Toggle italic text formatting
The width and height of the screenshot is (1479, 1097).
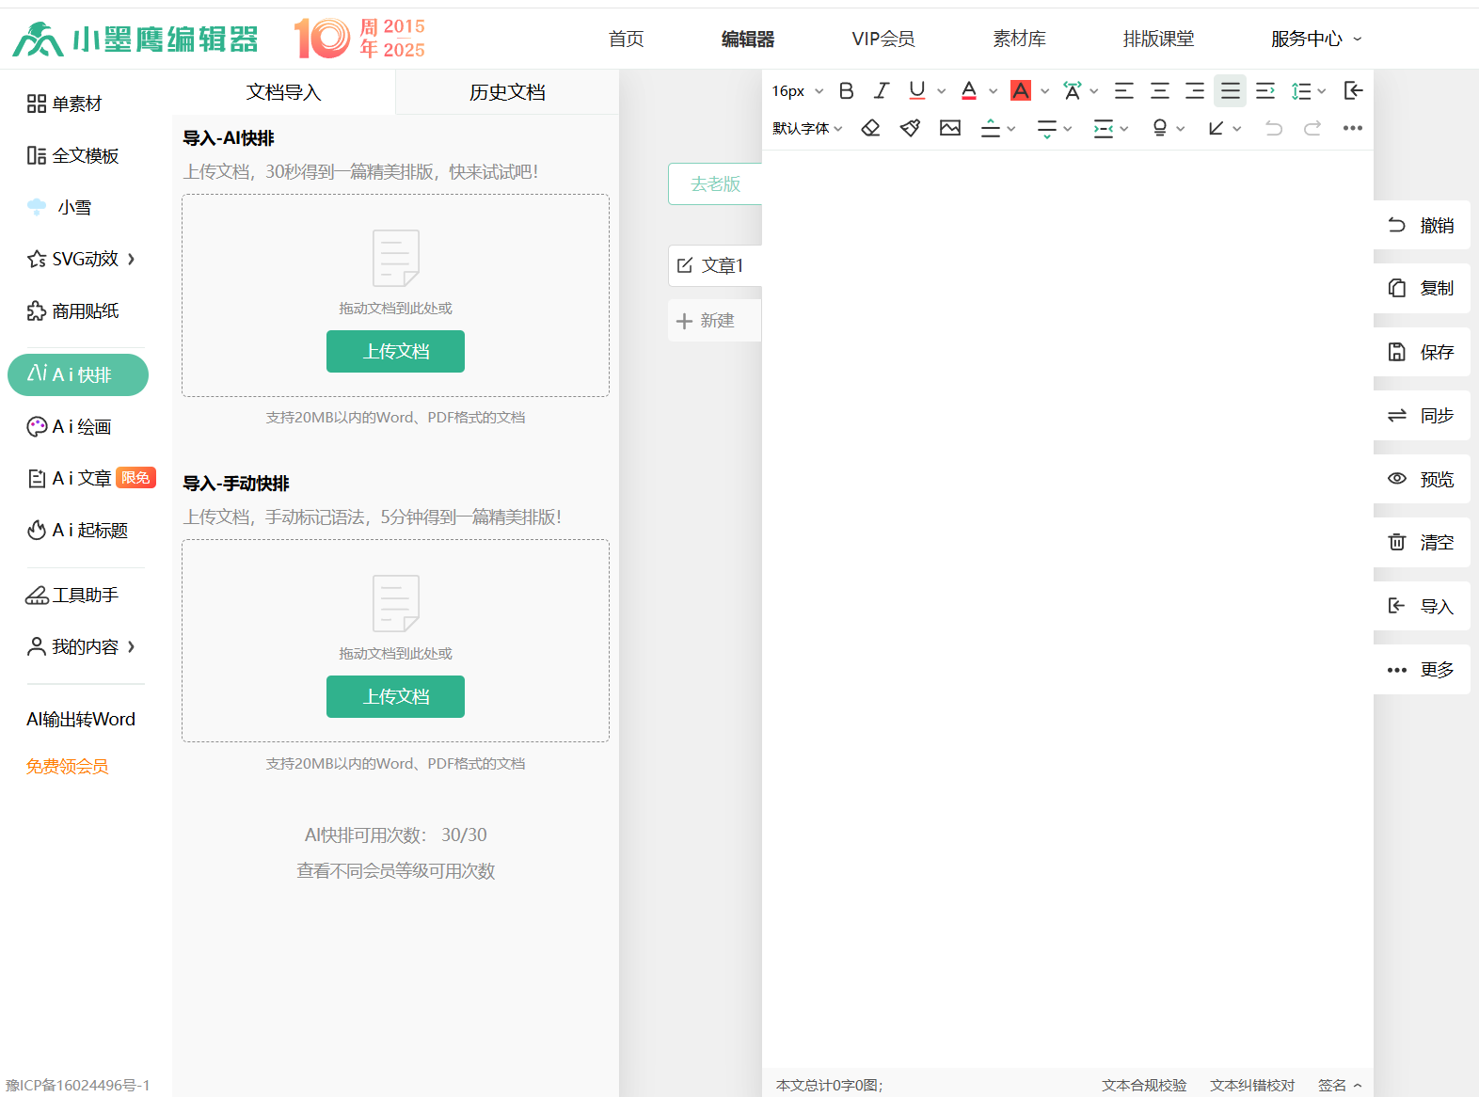pyautogui.click(x=881, y=90)
